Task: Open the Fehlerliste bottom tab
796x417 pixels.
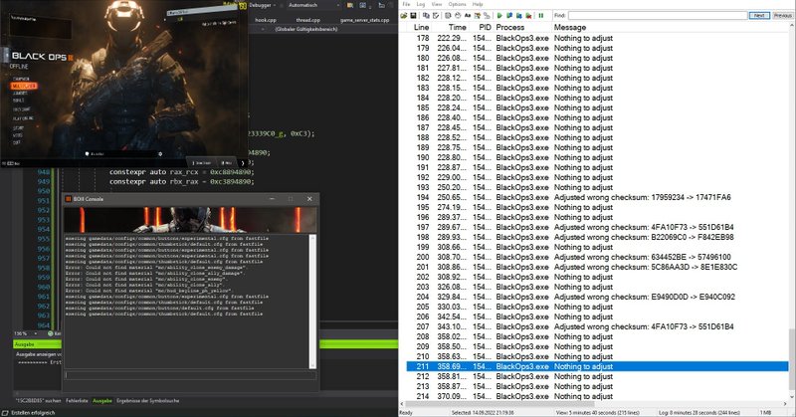Action: pos(77,401)
